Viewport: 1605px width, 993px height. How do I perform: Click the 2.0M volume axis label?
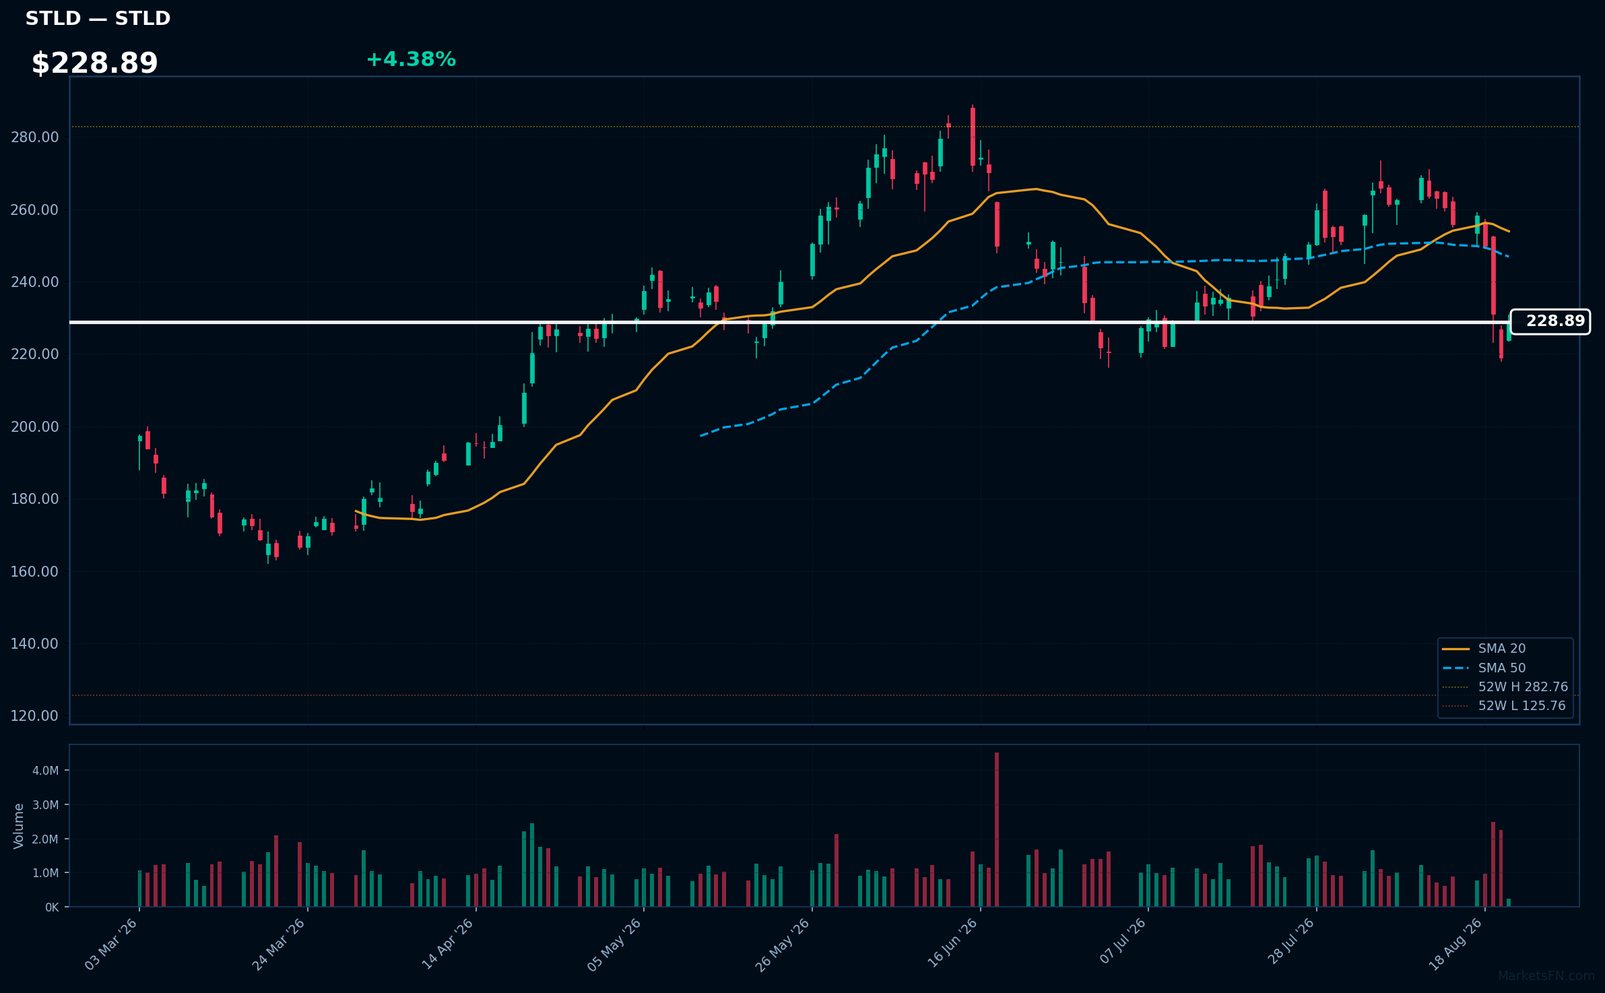(46, 839)
